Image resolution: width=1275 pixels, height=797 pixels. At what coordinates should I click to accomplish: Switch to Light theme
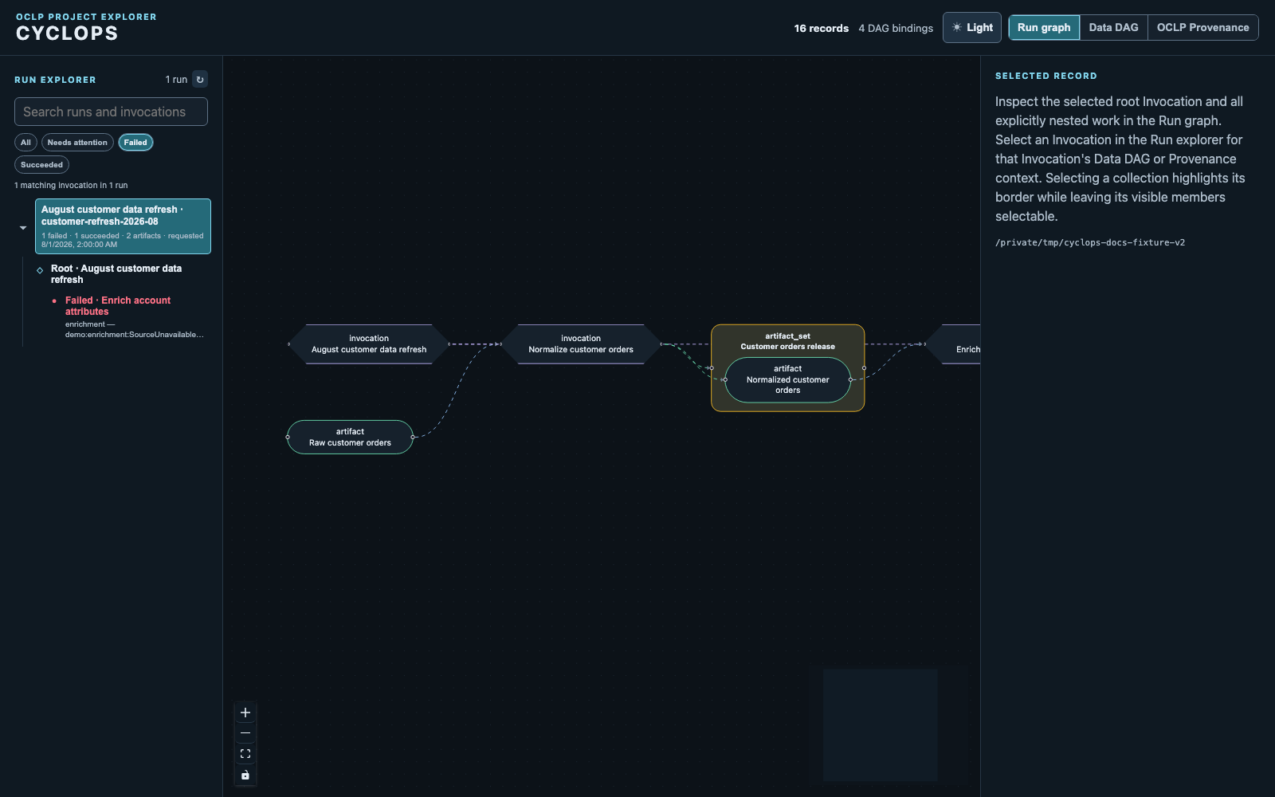pos(972,28)
